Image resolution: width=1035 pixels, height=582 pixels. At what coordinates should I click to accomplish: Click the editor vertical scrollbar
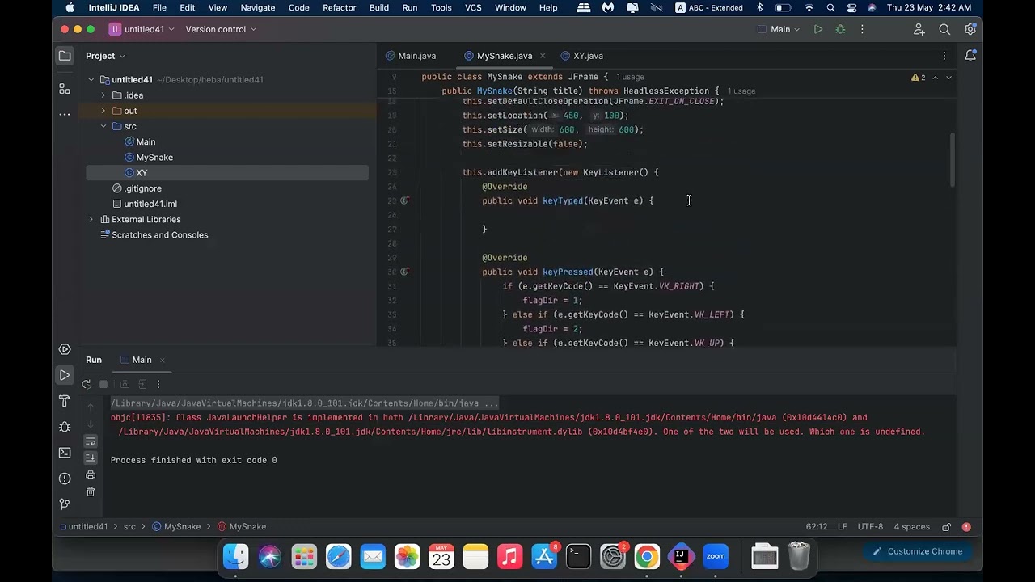pyautogui.click(x=953, y=160)
